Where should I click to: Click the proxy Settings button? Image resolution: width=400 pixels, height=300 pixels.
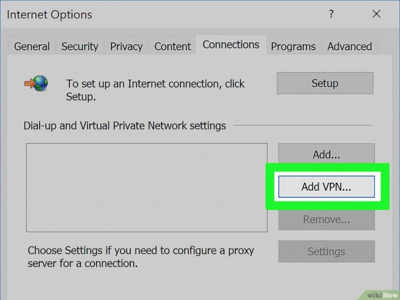click(x=326, y=251)
